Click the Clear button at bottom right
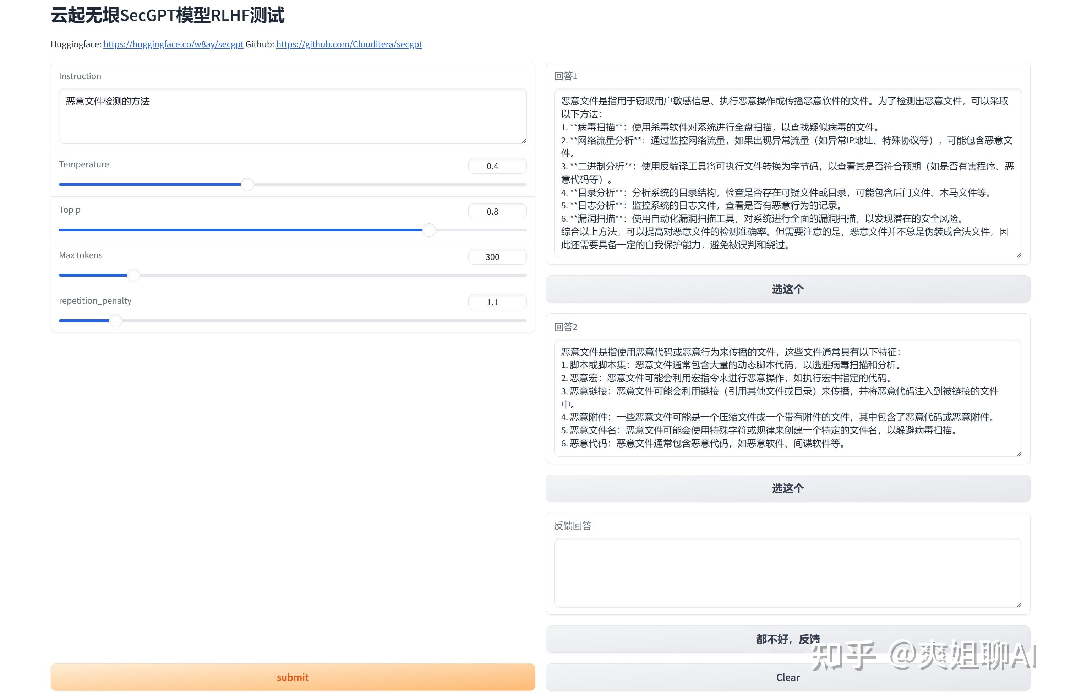 point(787,677)
